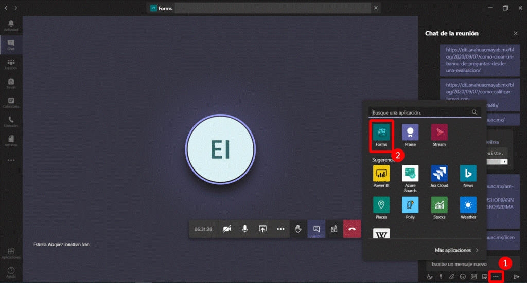
Task: Hang up the call with the red button
Action: point(352,229)
